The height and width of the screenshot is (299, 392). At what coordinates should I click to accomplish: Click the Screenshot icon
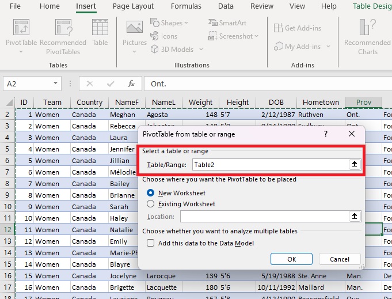tap(213, 36)
